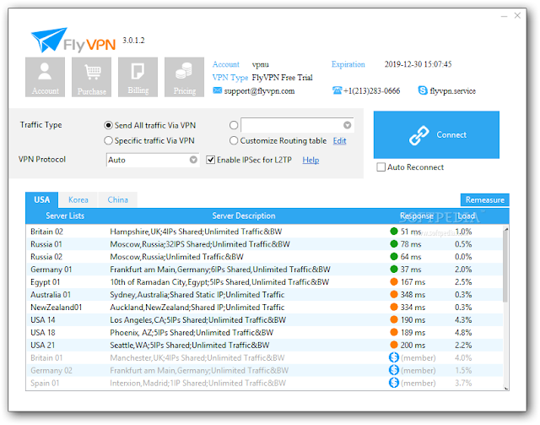Click the Skype icon beside flyvpn.service
The width and height of the screenshot is (540, 425).
coord(423,90)
